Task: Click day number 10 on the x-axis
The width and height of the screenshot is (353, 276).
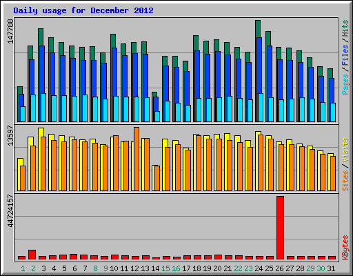Action: pos(114,268)
